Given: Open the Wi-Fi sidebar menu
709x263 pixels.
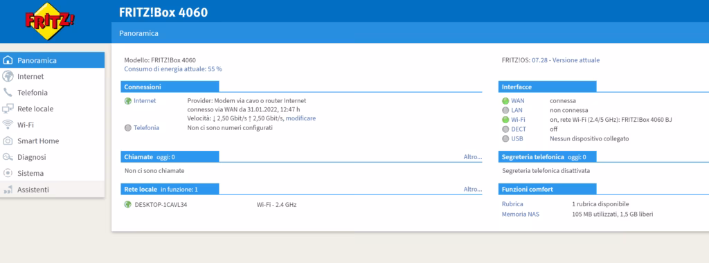Looking at the screenshot, I should pyautogui.click(x=53, y=125).
